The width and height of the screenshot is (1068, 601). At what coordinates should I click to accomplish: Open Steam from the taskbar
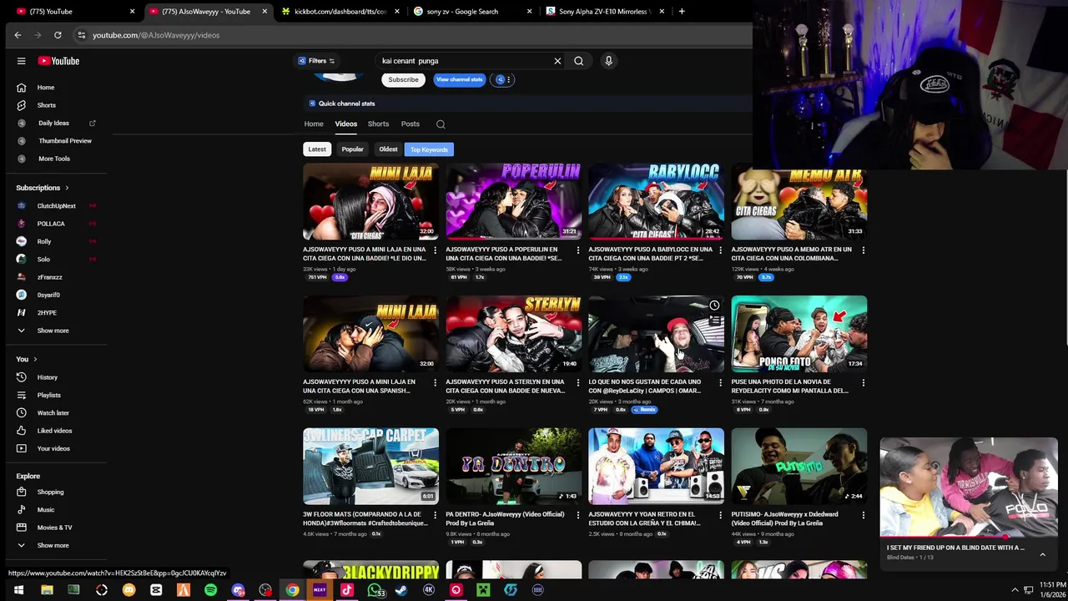click(x=401, y=590)
